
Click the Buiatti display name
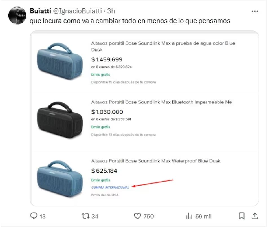tap(41, 11)
